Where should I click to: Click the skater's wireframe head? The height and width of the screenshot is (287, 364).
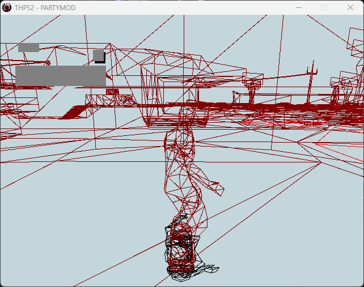tap(188, 114)
